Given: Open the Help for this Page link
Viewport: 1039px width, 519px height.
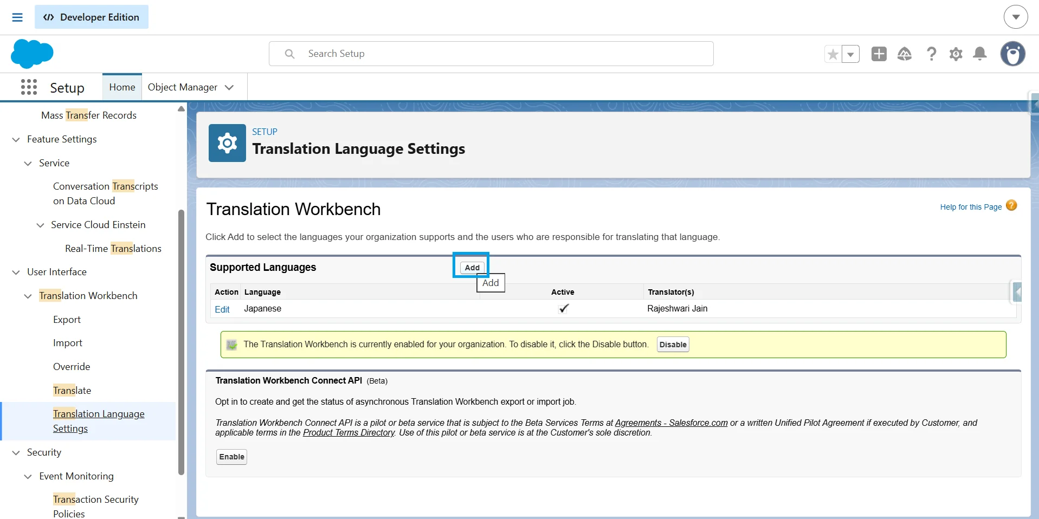Looking at the screenshot, I should (x=971, y=207).
